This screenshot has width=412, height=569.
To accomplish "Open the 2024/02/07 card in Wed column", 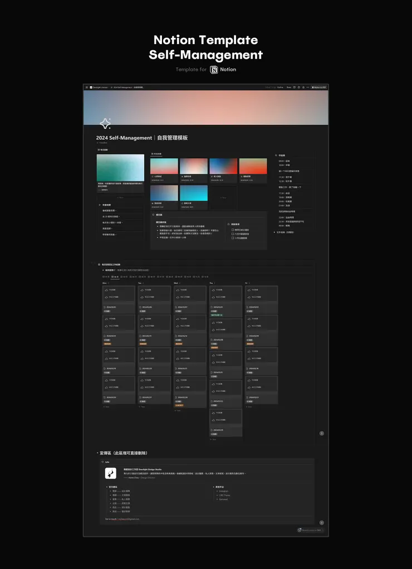I will [x=190, y=299].
